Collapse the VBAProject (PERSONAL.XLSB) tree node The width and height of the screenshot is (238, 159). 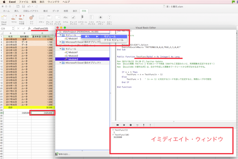(58, 32)
